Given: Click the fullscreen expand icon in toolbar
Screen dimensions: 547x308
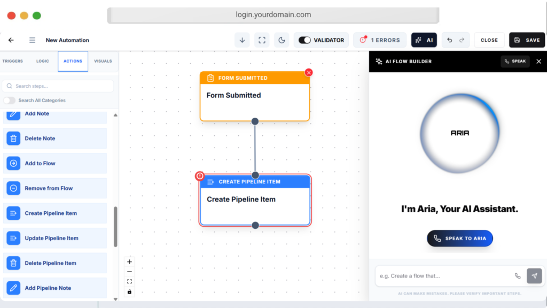Looking at the screenshot, I should (x=261, y=40).
